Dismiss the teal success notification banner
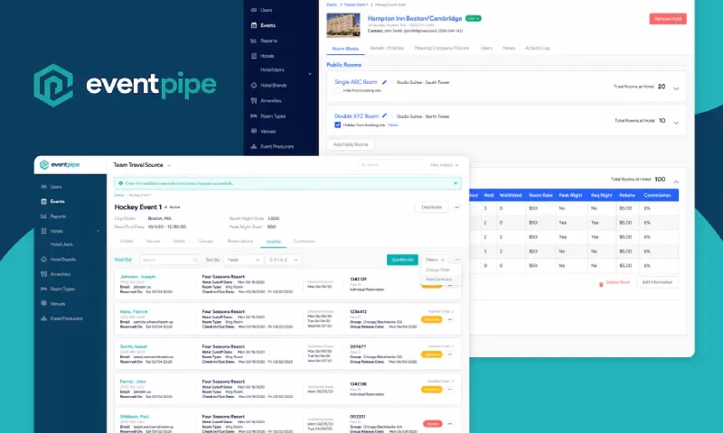This screenshot has height=433, width=723. point(455,183)
